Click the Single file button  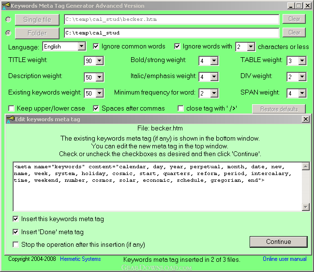37,20
